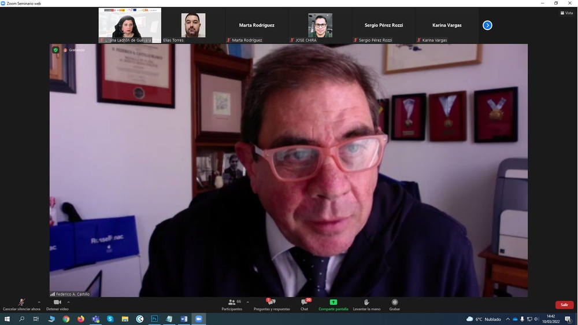Open Photoshop from the Windows taskbar
This screenshot has height=325, width=578.
click(154, 319)
